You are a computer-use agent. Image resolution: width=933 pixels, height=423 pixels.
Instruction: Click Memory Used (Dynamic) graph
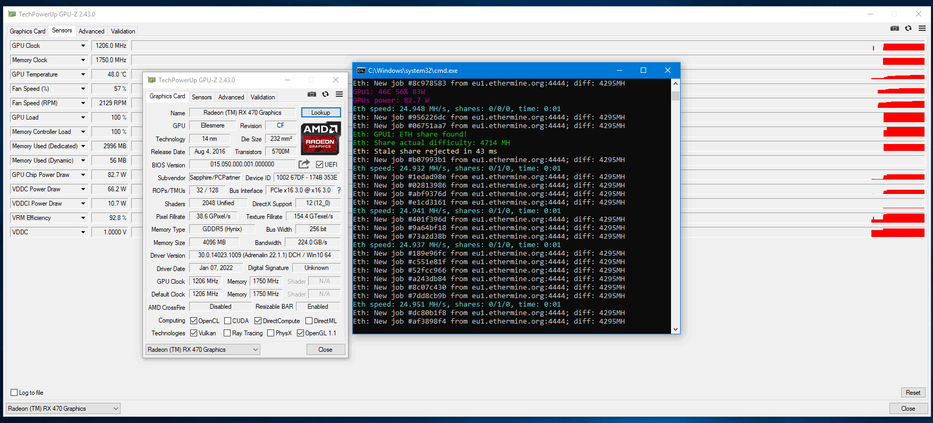pos(528,160)
